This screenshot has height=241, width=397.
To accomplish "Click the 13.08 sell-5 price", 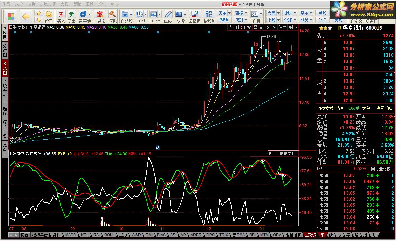I will click(x=349, y=42).
